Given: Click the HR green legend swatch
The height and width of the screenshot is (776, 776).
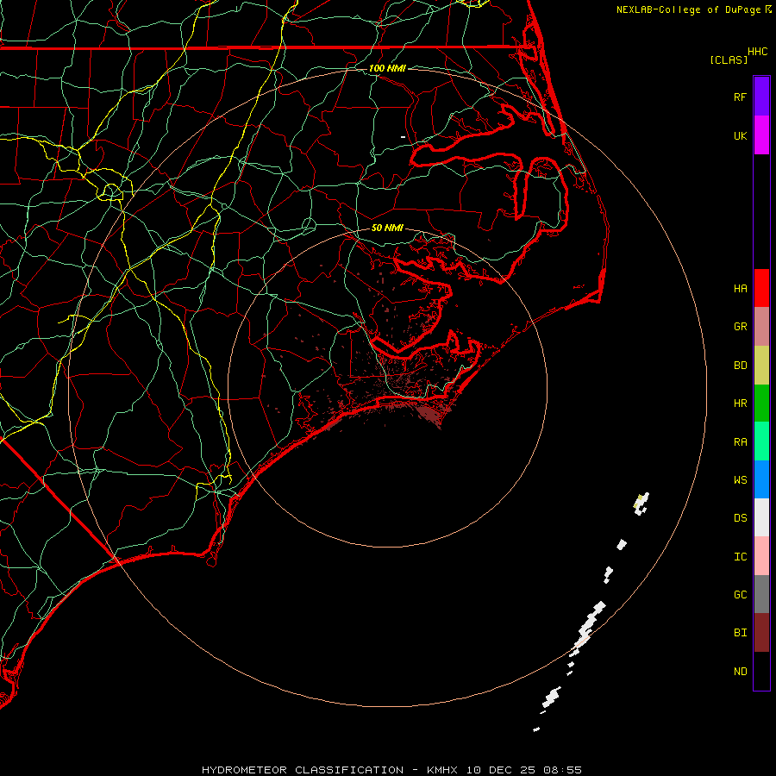Looking at the screenshot, I should point(761,404).
